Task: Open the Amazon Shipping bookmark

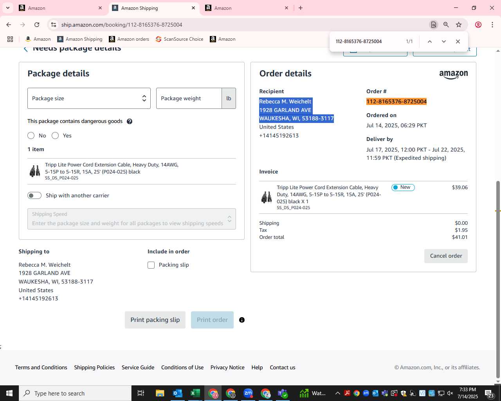Action: [x=80, y=39]
